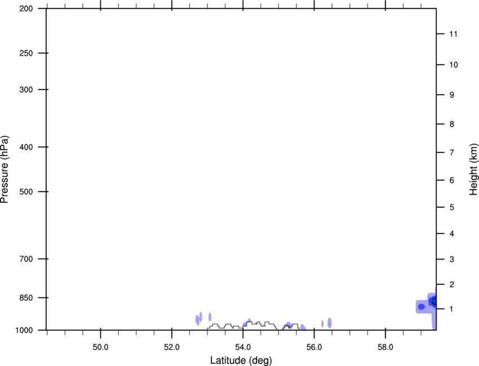Click the 52.0 latitude tick label
Viewport: 479px width, 366px height.
tap(172, 347)
